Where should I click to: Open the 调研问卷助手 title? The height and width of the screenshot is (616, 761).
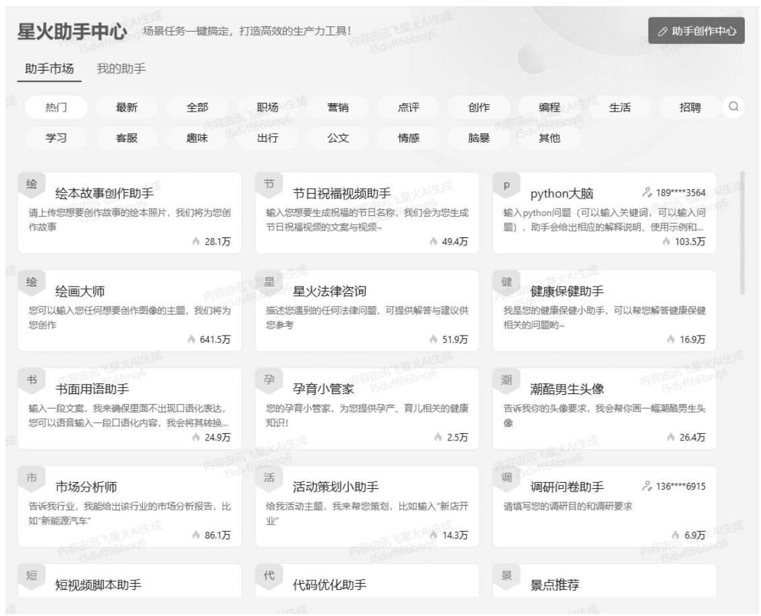point(567,488)
